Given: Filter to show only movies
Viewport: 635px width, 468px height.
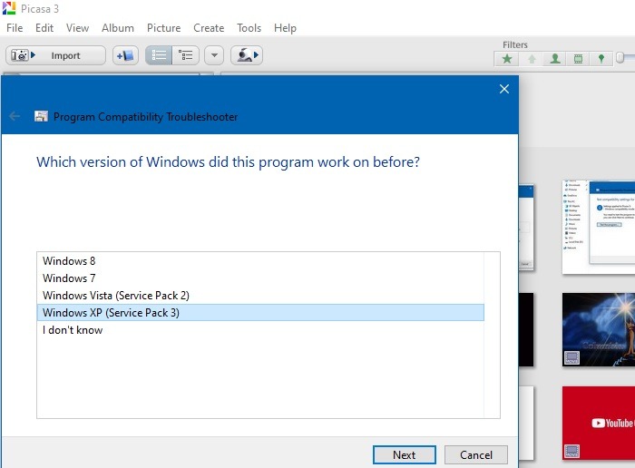Looking at the screenshot, I should coord(579,59).
